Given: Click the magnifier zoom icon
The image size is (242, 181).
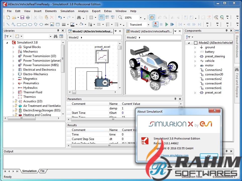Looking at the screenshot, I should (120, 17).
